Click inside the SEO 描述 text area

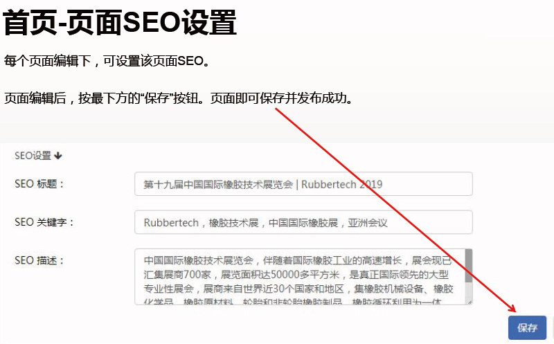click(298, 277)
